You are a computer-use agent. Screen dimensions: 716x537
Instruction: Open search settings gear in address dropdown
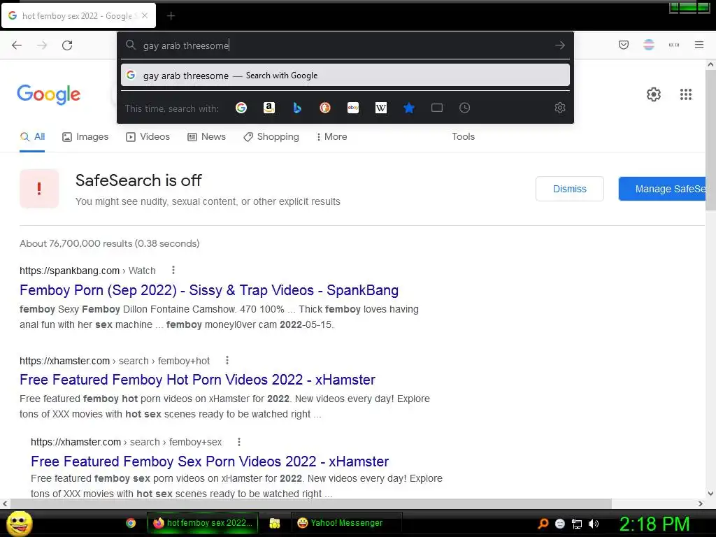click(x=560, y=108)
